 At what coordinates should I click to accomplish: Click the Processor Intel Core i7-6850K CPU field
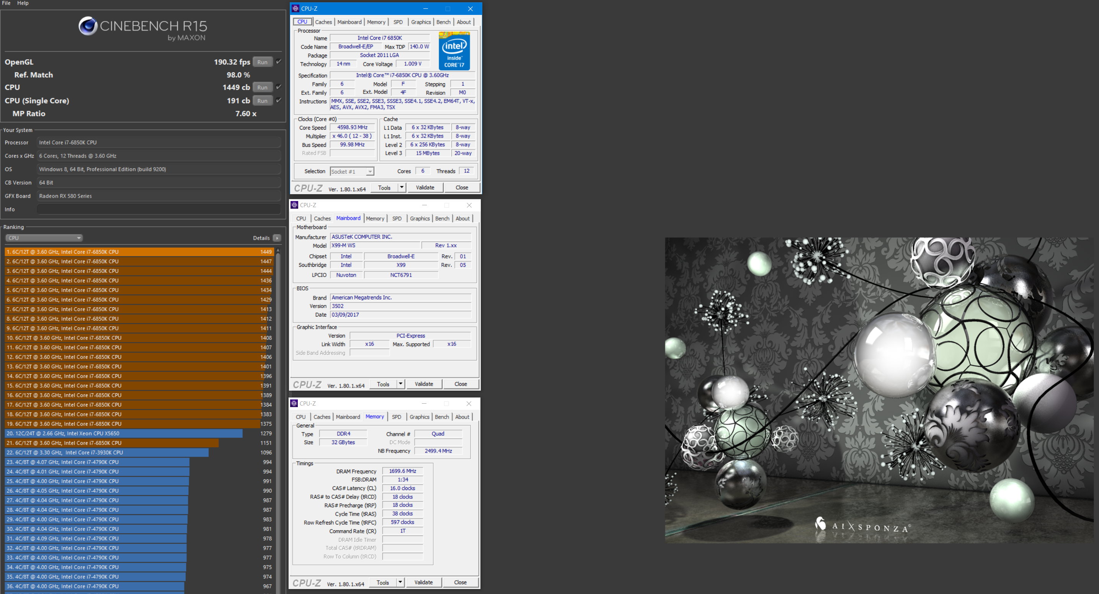pos(159,142)
